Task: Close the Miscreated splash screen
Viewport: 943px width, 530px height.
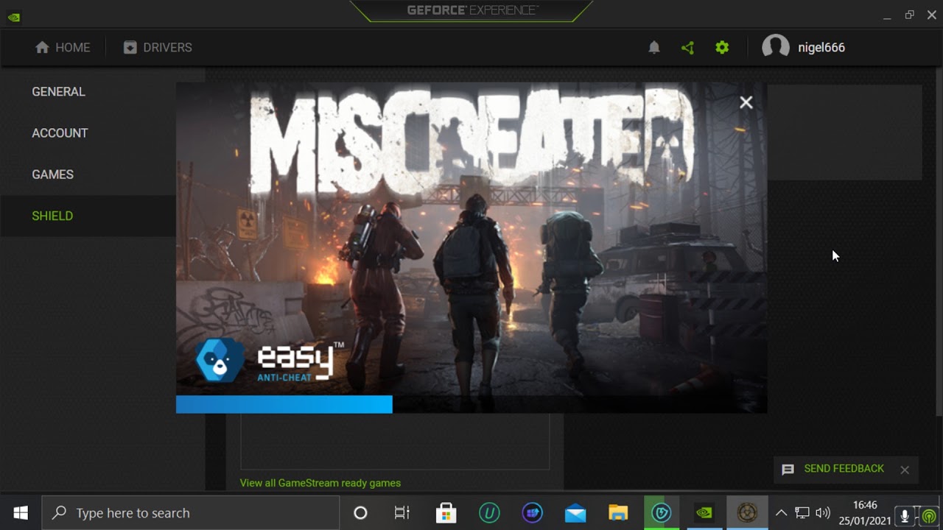Action: pyautogui.click(x=746, y=102)
